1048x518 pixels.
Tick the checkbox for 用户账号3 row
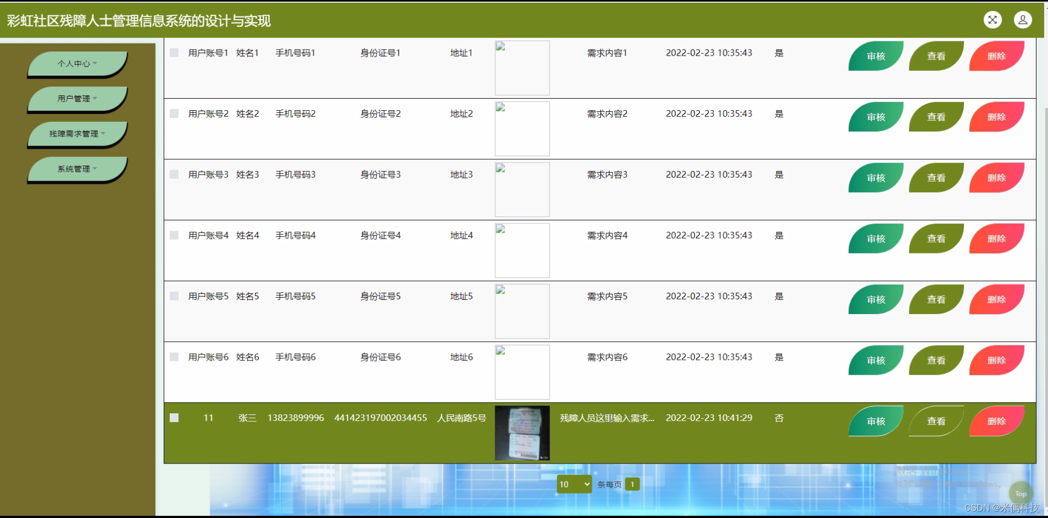[x=174, y=174]
